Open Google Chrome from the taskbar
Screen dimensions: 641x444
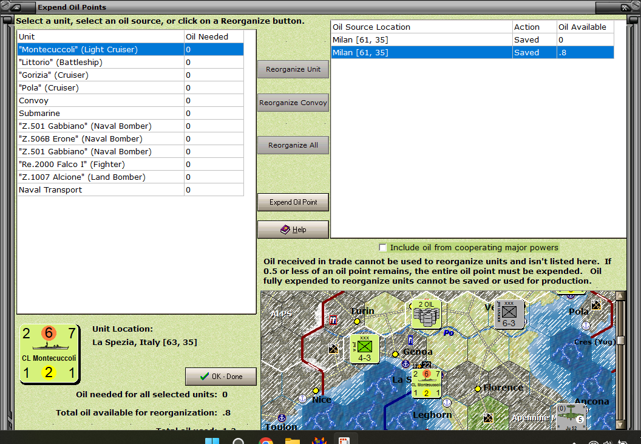(266, 440)
